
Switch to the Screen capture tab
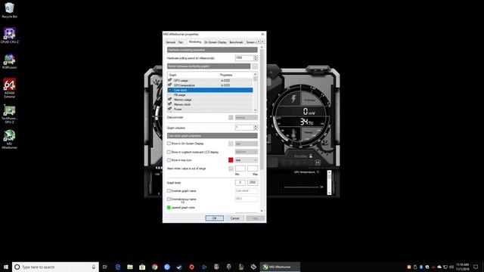[x=251, y=42]
